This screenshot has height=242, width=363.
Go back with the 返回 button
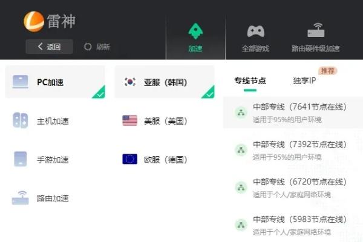[x=50, y=47]
